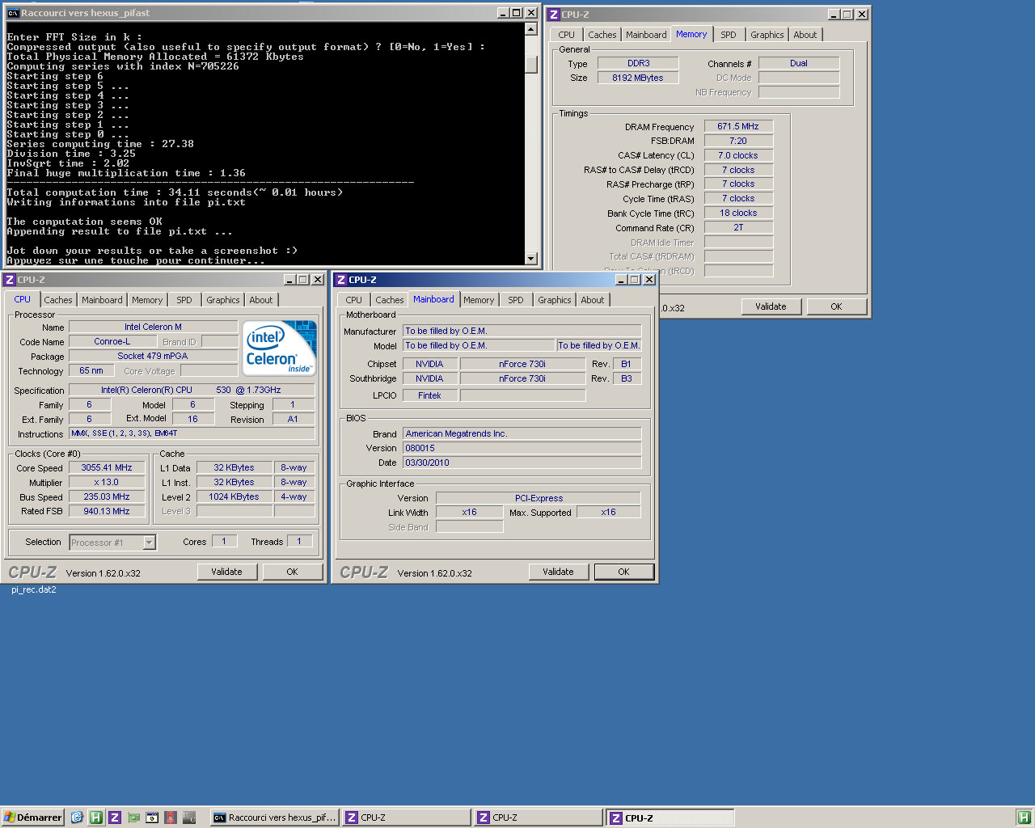The image size is (1035, 828).
Task: Open the Graphics tab in the Mainboard window
Action: [x=554, y=300]
